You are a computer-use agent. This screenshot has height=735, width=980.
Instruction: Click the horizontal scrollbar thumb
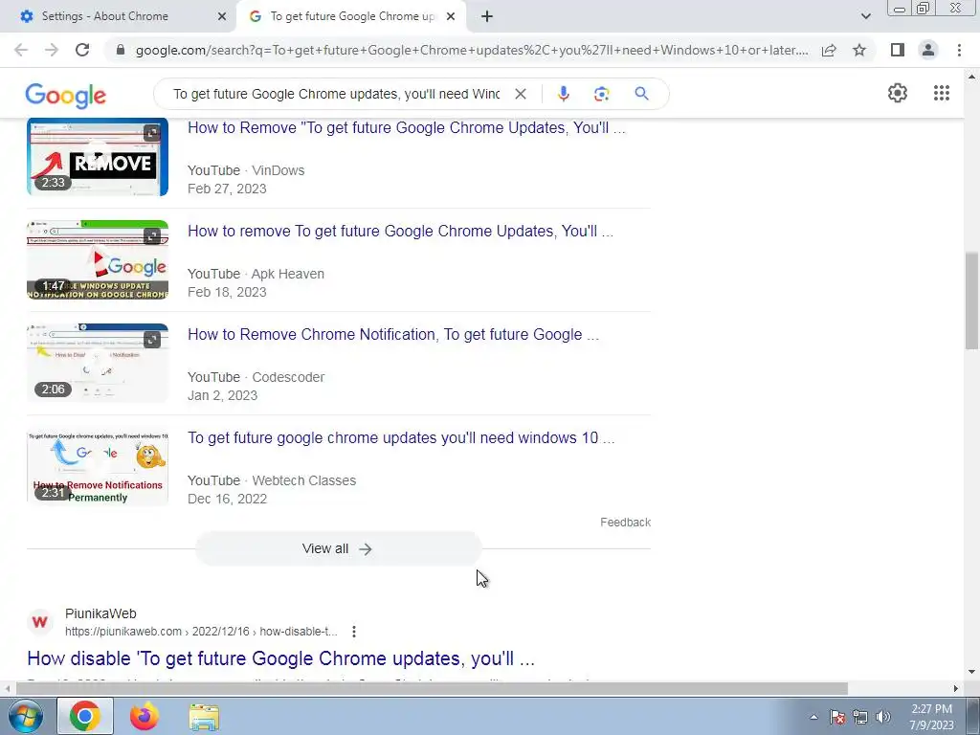[x=432, y=689]
